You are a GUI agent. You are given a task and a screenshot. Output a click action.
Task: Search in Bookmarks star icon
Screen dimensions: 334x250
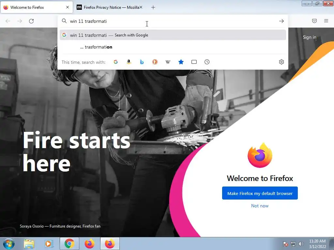[x=181, y=62]
